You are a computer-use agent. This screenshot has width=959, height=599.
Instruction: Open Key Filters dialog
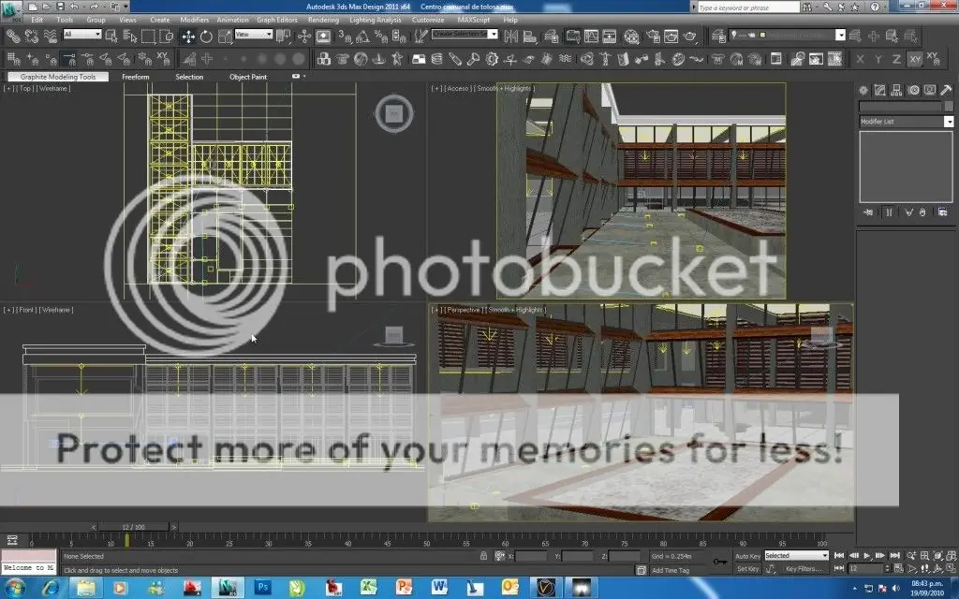coord(803,568)
